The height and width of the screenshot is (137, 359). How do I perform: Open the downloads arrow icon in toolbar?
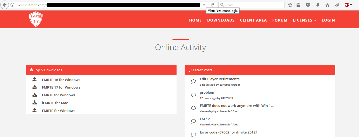click(x=318, y=5)
